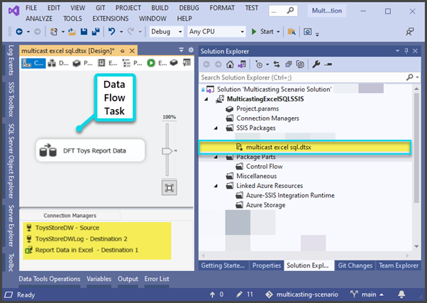Click the Redo toolbar icon

click(131, 32)
